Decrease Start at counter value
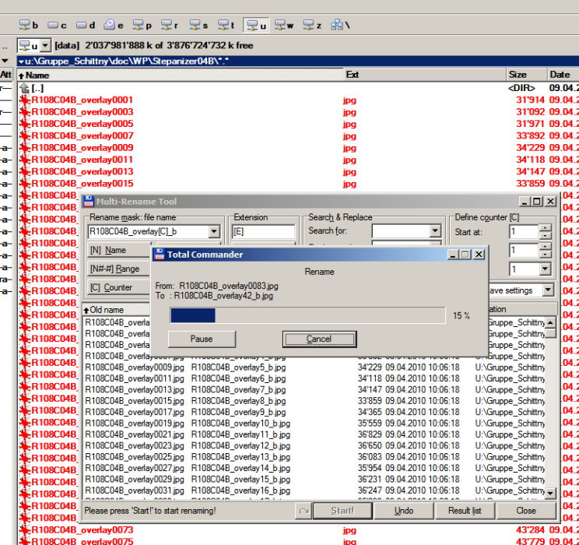 (x=545, y=235)
